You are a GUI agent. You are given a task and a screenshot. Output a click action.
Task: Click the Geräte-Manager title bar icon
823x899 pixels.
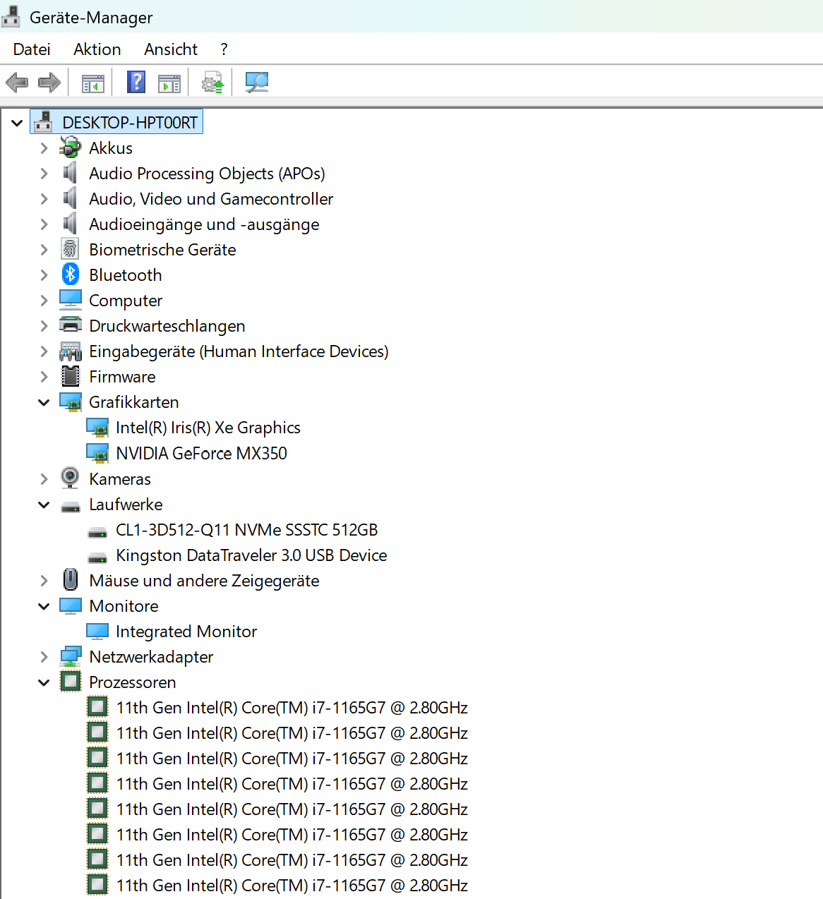11,16
